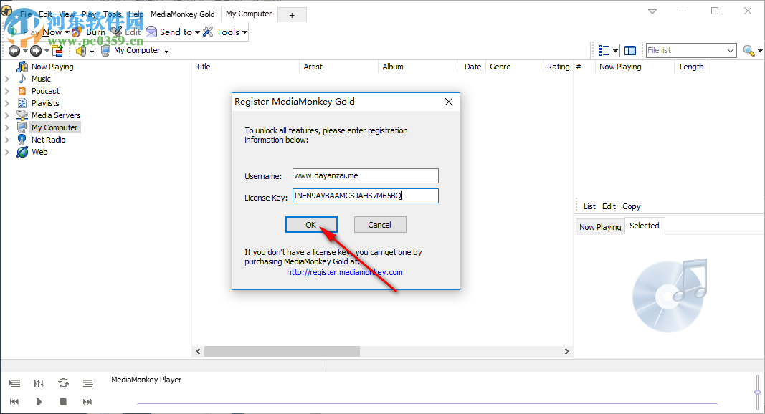Viewport: 765px width, 414px height.
Task: Select Playlists in the media tree
Action: point(45,103)
